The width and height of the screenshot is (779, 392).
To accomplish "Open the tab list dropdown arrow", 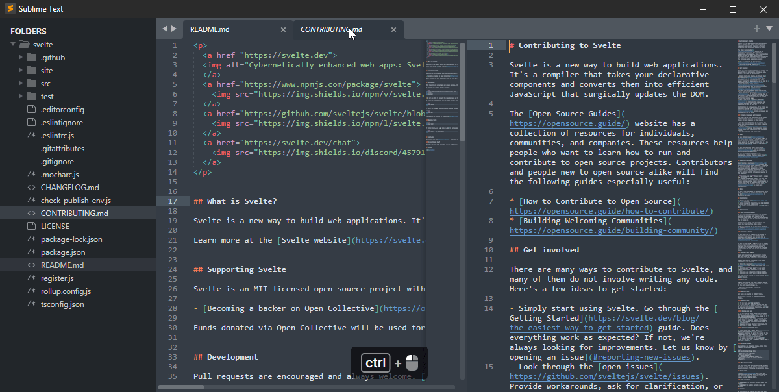I will click(769, 29).
